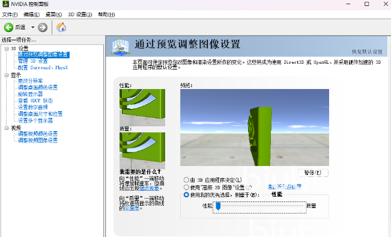Screen dimensions: 391x237
Task: Click the 质量 sample NVIDIA logo image
Action: click(142, 150)
